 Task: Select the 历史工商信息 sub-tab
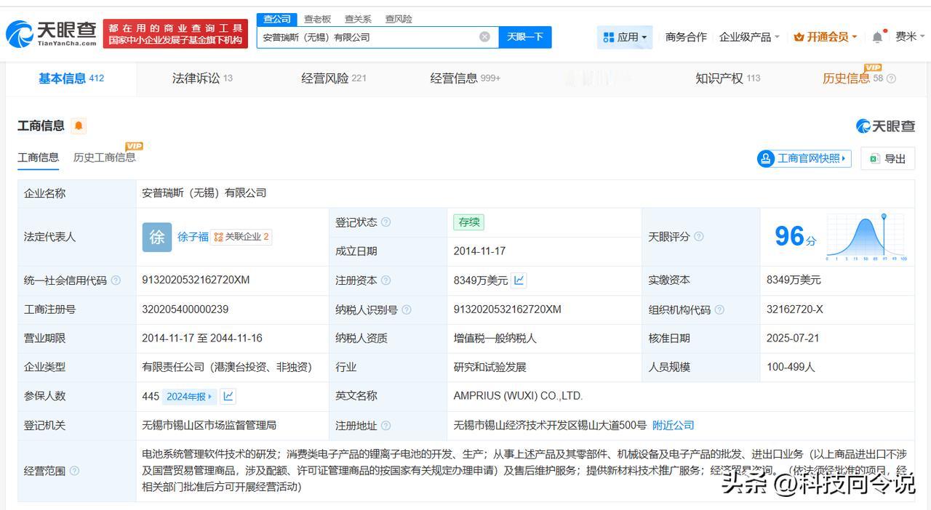click(104, 158)
